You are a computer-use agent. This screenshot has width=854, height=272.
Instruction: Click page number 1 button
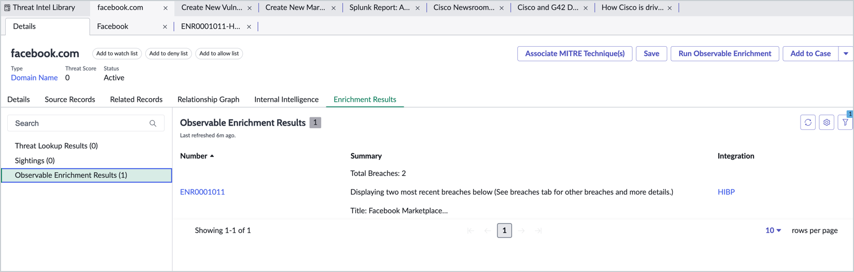[504, 230]
